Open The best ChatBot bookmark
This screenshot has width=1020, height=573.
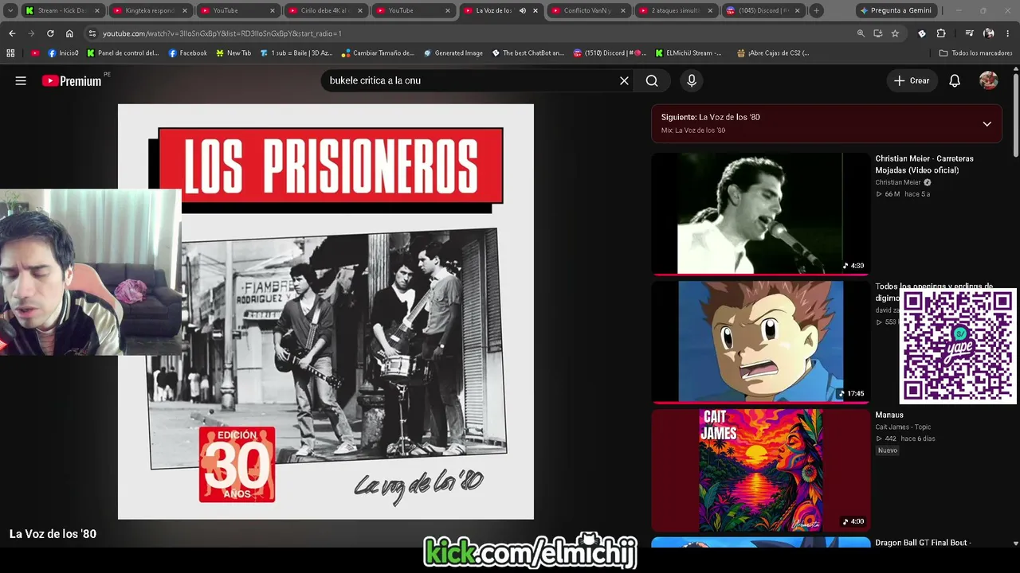click(528, 53)
